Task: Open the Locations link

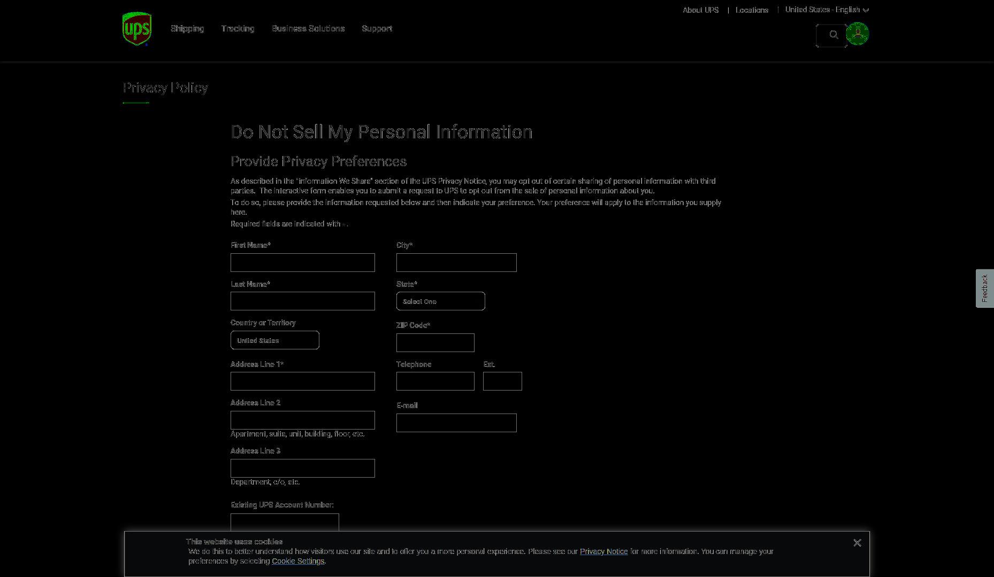Action: click(x=752, y=10)
